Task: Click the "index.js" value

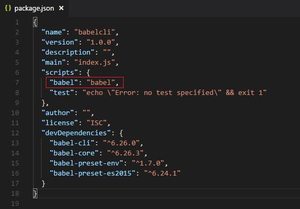Action: coord(94,62)
